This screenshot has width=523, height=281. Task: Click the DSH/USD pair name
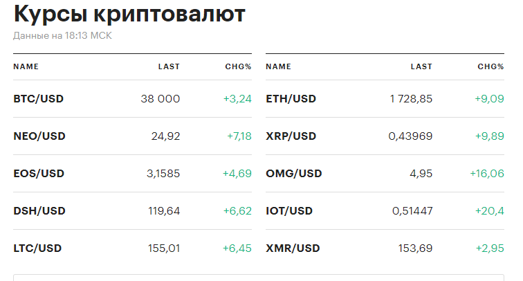pos(39,211)
